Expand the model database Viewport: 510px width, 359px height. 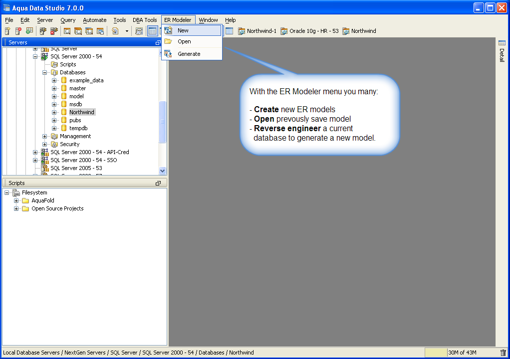54,97
